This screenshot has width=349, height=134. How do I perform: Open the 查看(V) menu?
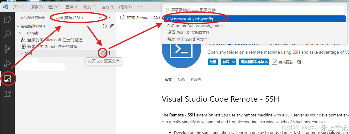72,7
